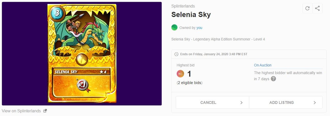
Task: Open the owner profile link "you"
Action: pos(199,28)
